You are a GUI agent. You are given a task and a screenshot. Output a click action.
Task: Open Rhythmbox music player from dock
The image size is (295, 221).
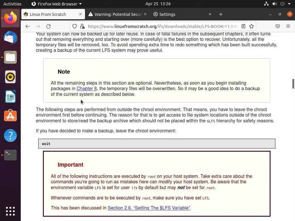coord(10,77)
